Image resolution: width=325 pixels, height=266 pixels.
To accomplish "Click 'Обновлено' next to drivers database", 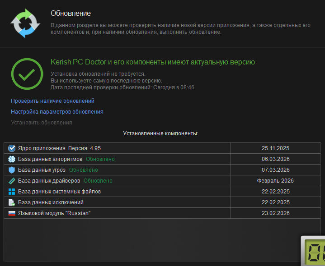I will coord(98,181).
